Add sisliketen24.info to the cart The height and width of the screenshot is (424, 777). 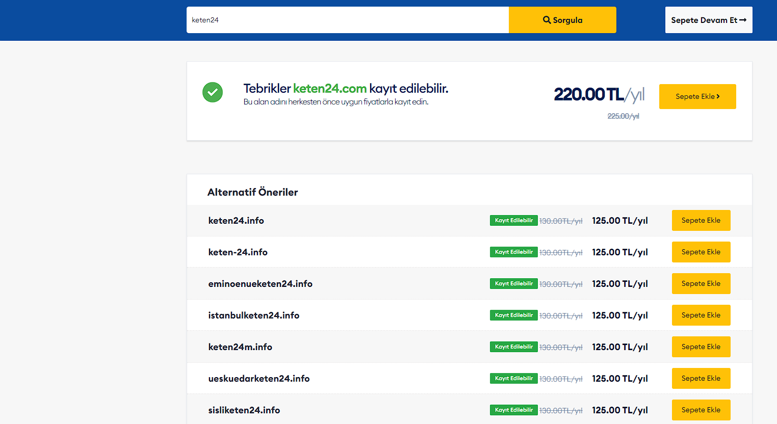[701, 410]
